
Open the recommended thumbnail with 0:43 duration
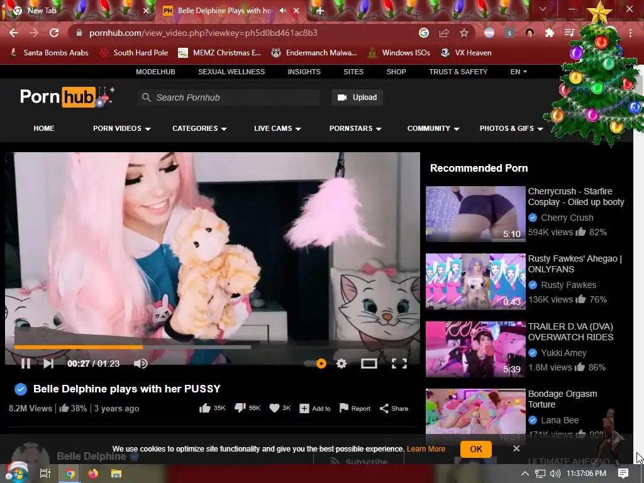point(475,281)
